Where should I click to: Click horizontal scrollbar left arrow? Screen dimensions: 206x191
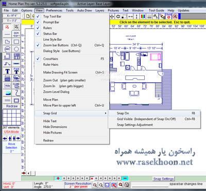click(x=28, y=173)
